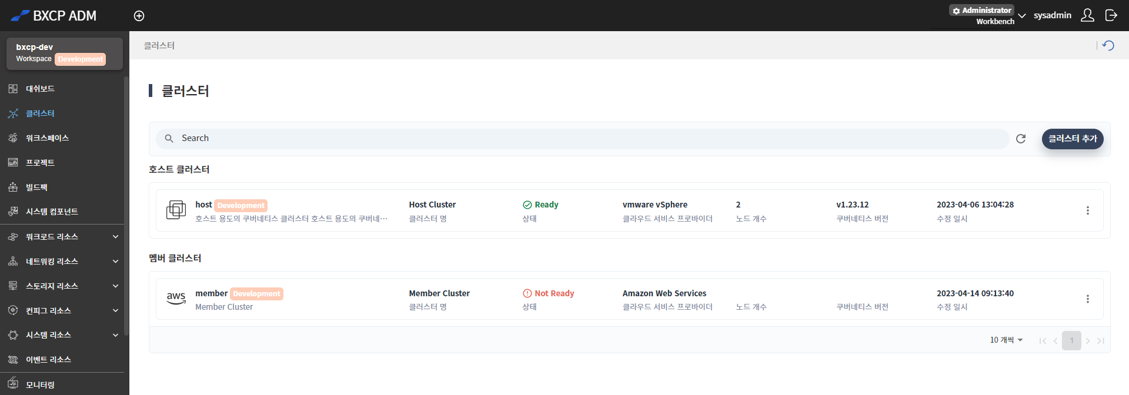Refresh the cluster list
Viewport: 1129px width, 395px height.
pyautogui.click(x=1021, y=139)
